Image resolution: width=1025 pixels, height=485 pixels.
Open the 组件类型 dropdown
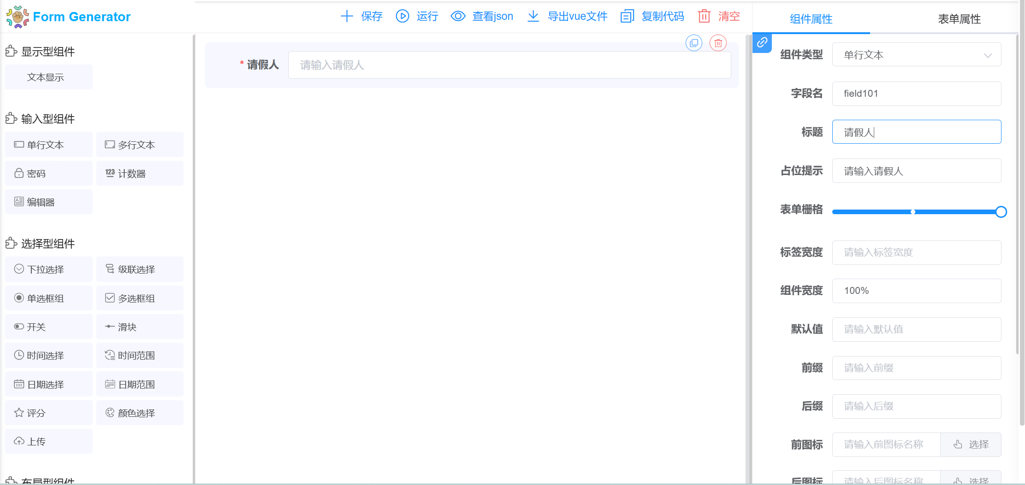[x=916, y=55]
